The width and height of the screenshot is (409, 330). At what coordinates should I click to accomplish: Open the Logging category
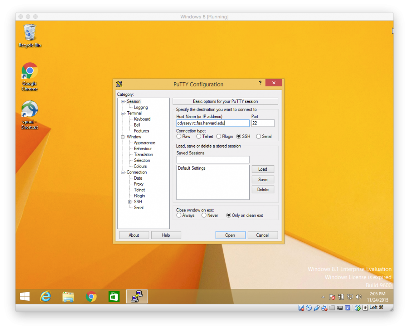pyautogui.click(x=141, y=107)
